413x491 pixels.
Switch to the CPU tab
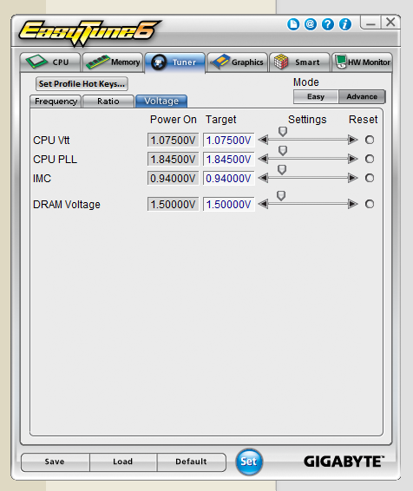(50, 62)
